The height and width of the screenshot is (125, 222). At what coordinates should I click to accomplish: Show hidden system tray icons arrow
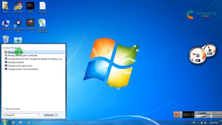click(x=190, y=123)
